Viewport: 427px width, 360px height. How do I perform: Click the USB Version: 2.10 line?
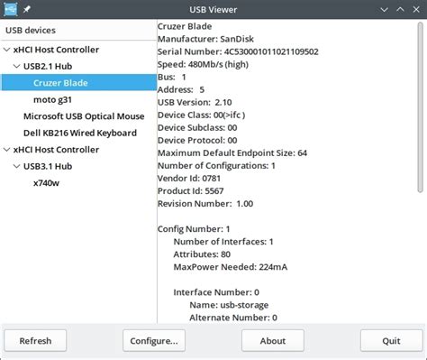195,102
